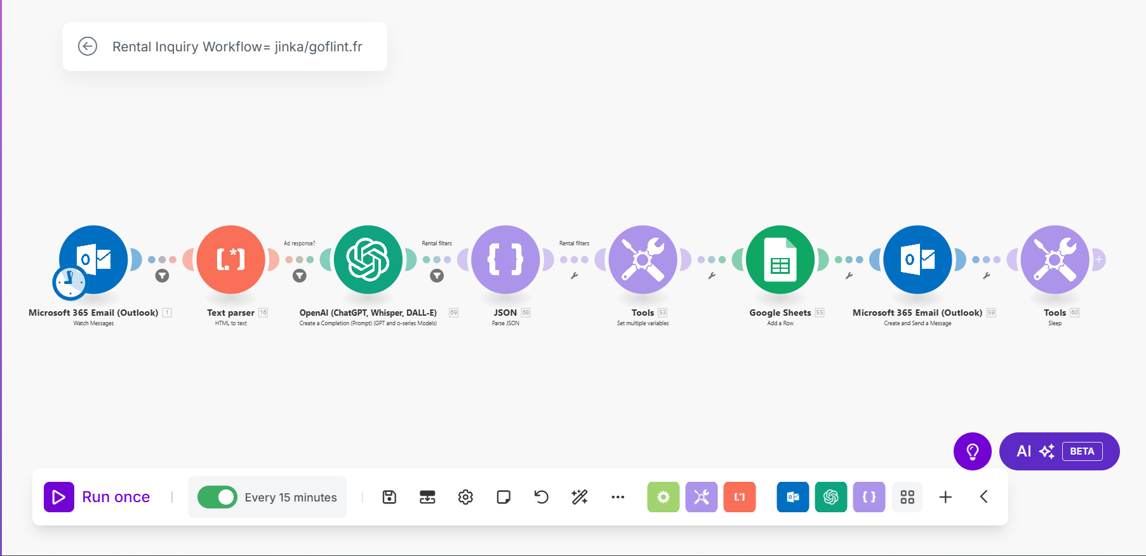Click the 'Rental filters' label after JSON module
The image size is (1146, 556).
click(574, 243)
